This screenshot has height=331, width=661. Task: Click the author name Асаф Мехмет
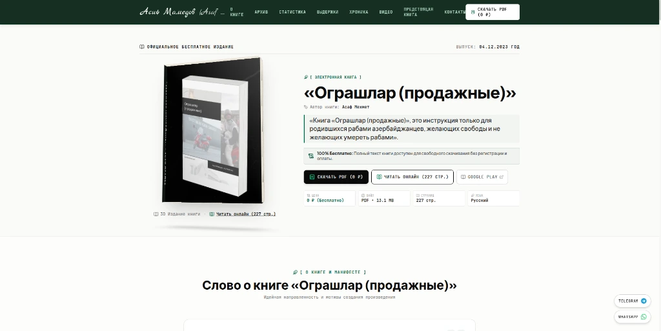(x=356, y=107)
